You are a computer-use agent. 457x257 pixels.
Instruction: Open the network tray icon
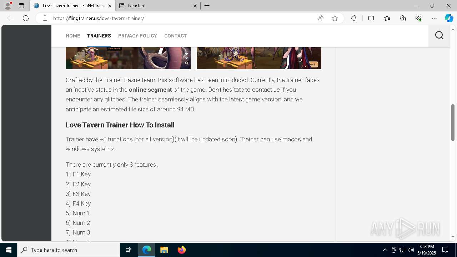[x=402, y=250]
